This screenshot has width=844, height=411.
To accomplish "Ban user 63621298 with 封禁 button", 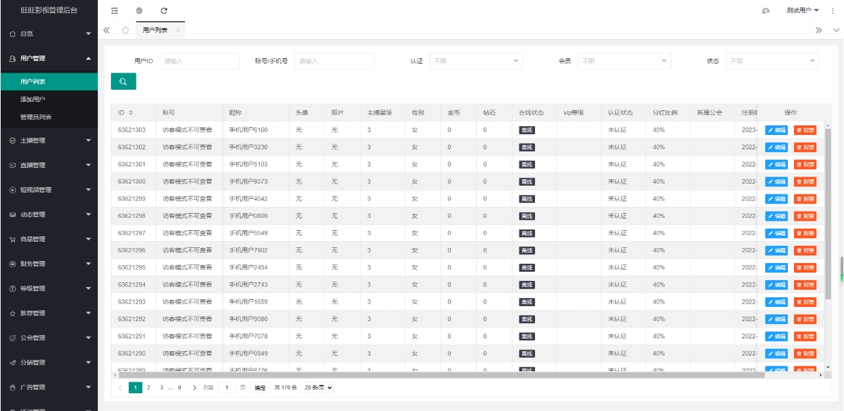I will pos(805,216).
